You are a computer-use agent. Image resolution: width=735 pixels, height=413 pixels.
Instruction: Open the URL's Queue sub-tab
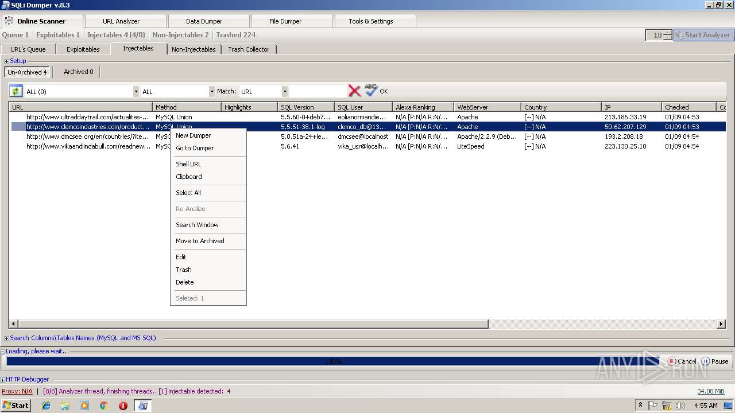tap(28, 49)
